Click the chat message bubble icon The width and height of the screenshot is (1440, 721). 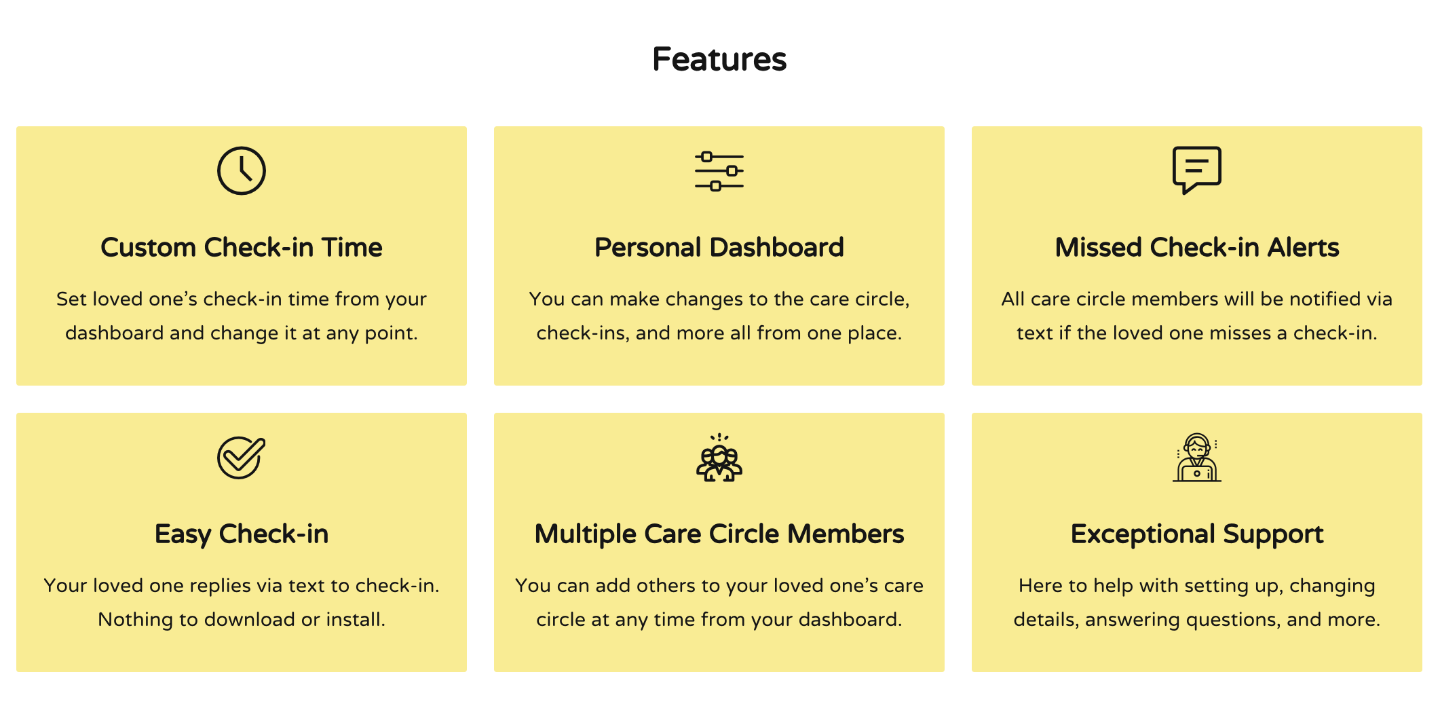[1196, 170]
